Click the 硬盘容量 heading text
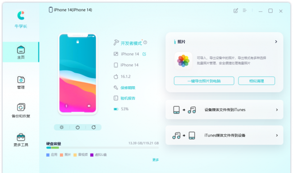This screenshot has height=173, width=293. (54, 144)
